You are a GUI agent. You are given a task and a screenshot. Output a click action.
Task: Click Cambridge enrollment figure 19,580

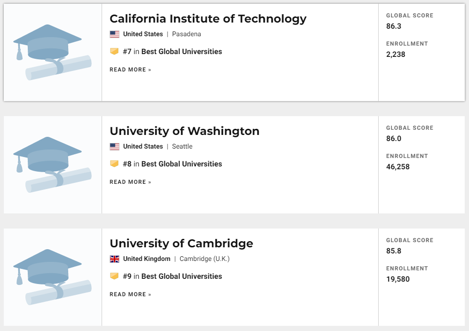398,279
